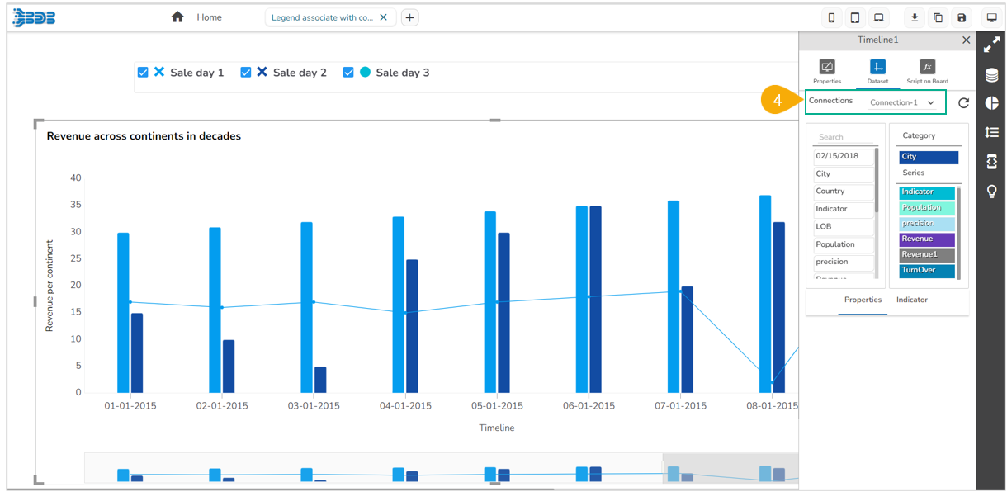The image size is (1007, 492).
Task: Disable the Sale day 3 legend checkbox
Action: click(x=348, y=73)
